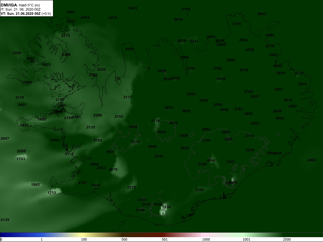This screenshot has height=242, width=323.
Task: Click the map value 2989
Action: [293, 106]
